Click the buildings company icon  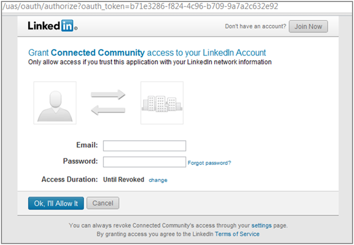(161, 103)
